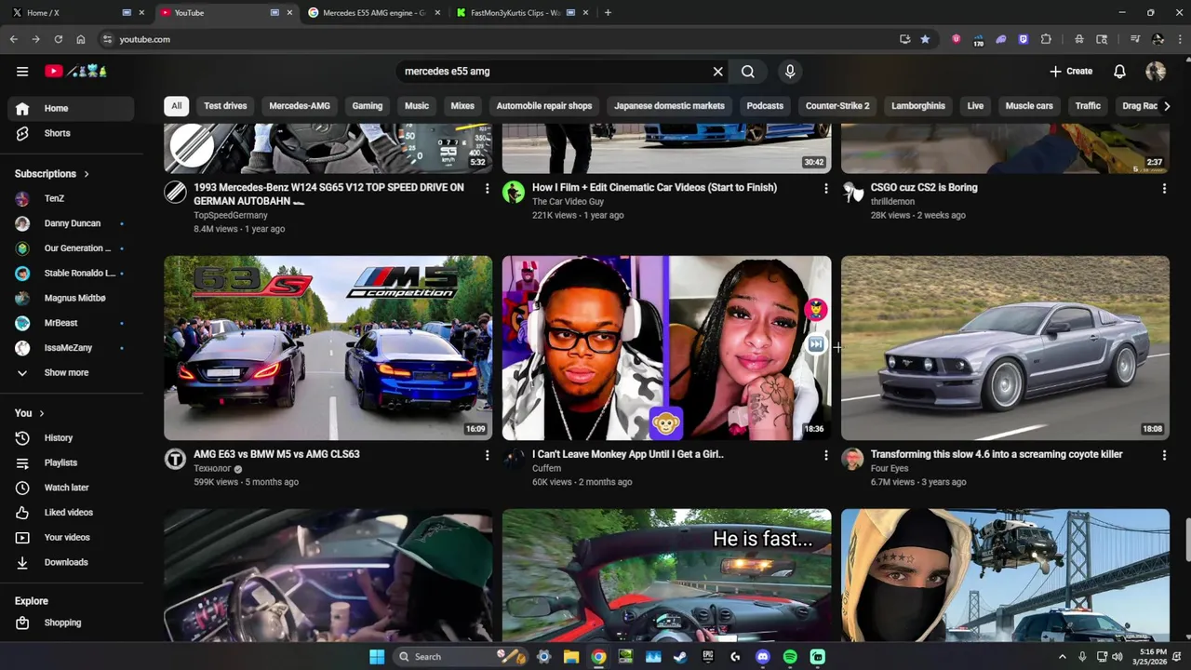
Task: Open browser extensions puzzle icon
Action: coord(1046,39)
